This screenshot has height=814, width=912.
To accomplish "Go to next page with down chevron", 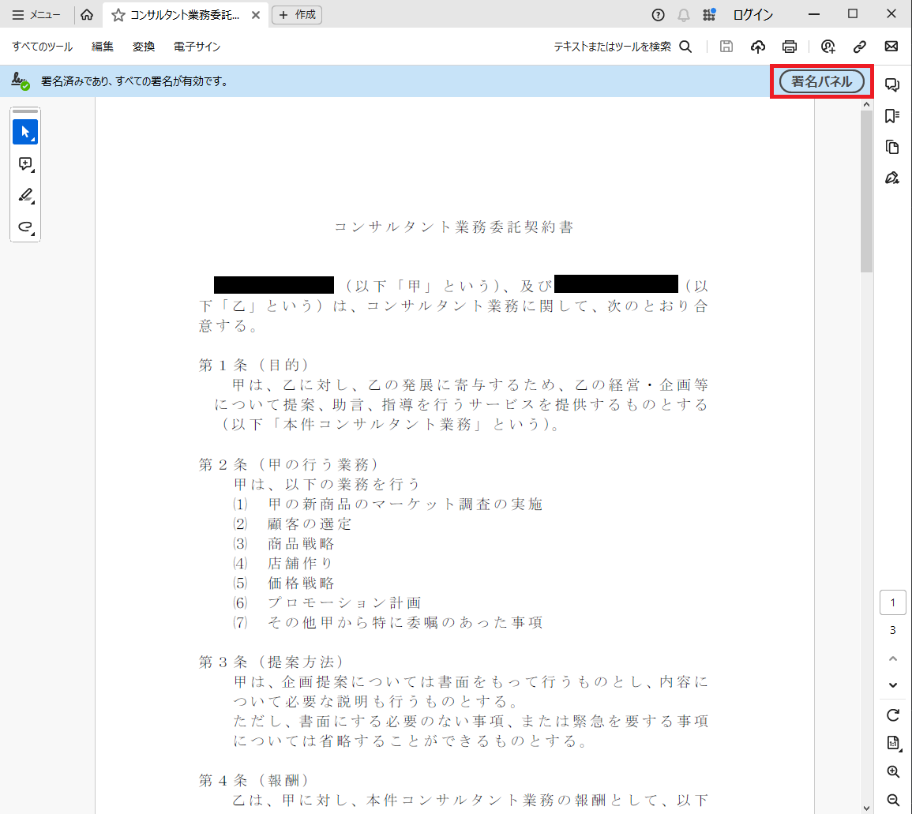I will pyautogui.click(x=893, y=685).
